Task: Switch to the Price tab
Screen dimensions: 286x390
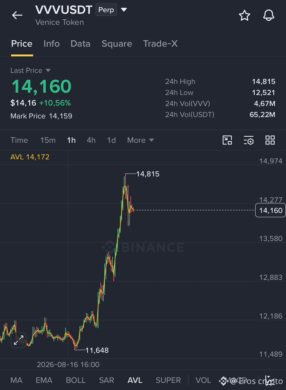Action: [22, 44]
